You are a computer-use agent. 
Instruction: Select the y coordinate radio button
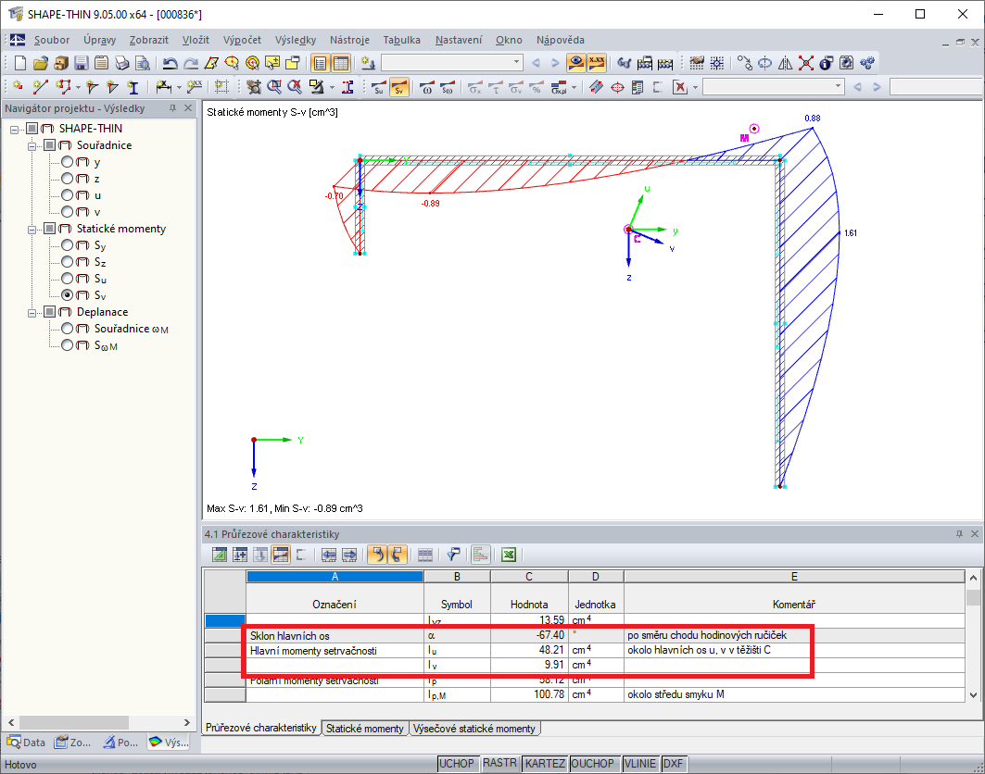click(68, 162)
